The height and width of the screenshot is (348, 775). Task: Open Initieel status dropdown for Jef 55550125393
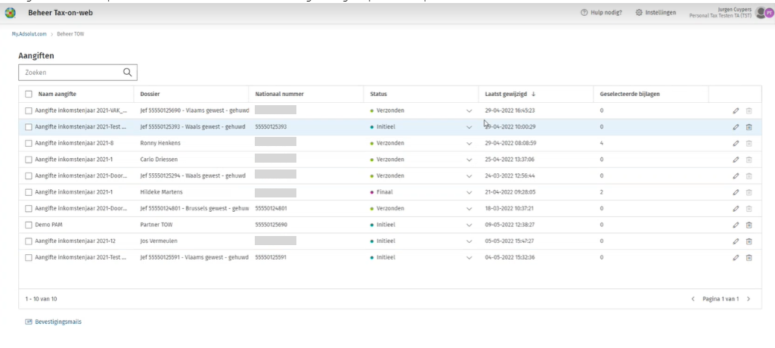(469, 127)
